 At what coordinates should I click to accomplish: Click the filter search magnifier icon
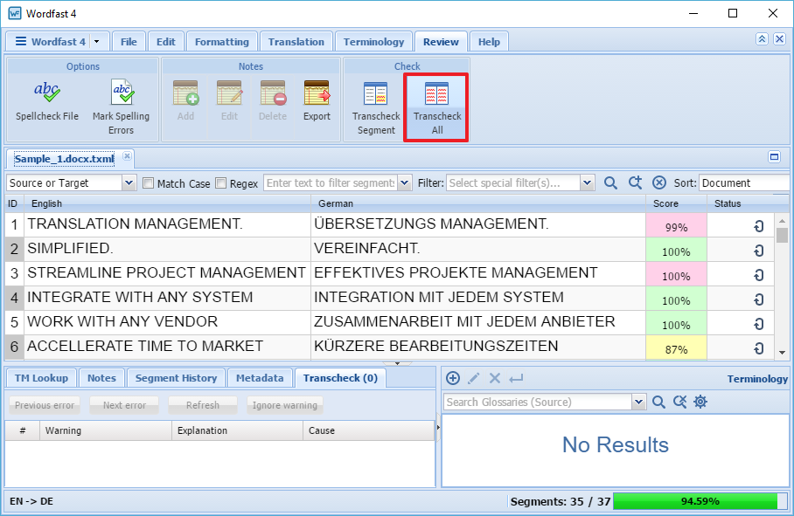point(610,183)
